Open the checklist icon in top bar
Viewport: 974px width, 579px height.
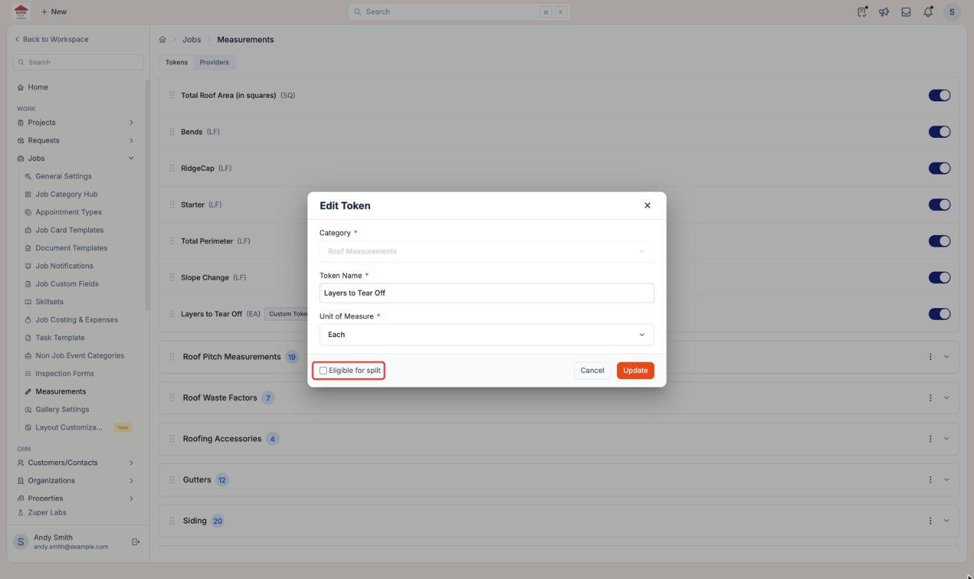(862, 12)
